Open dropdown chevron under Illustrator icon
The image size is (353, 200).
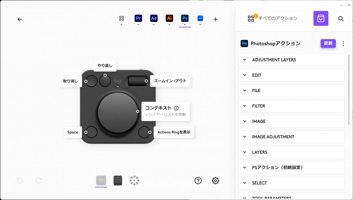(x=169, y=25)
